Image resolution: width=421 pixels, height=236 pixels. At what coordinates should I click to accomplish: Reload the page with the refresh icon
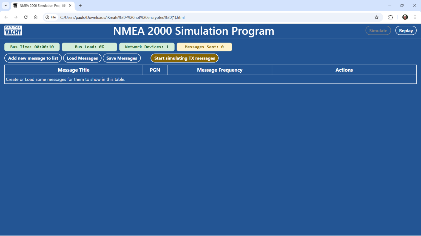coord(25,17)
